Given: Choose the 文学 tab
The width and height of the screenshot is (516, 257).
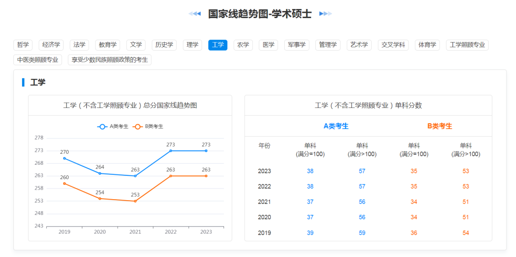Looking at the screenshot, I should (136, 45).
